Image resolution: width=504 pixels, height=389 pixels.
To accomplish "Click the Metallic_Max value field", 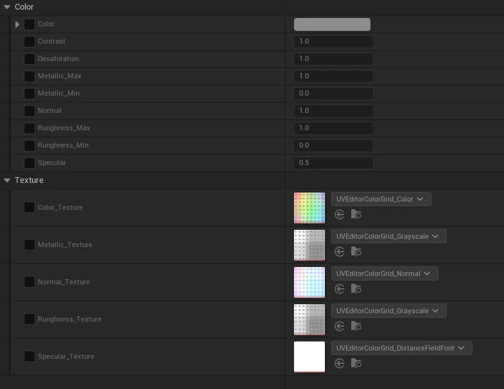I will pos(334,76).
